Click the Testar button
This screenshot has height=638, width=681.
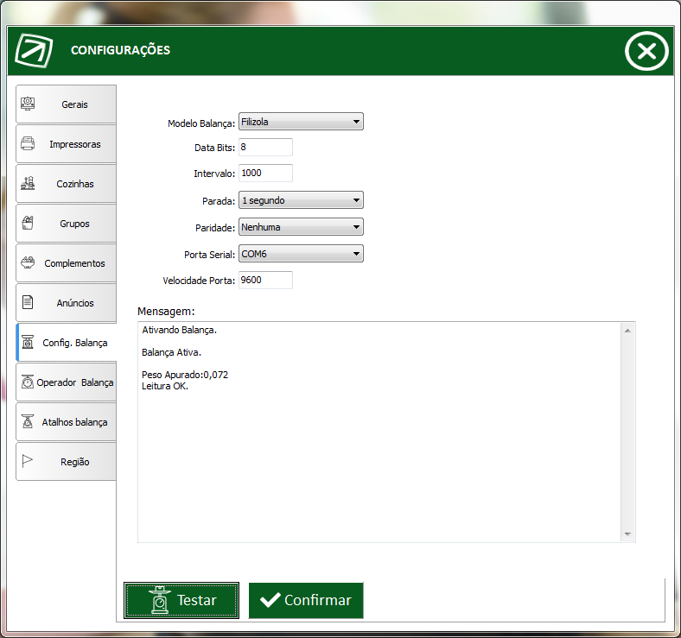(181, 600)
